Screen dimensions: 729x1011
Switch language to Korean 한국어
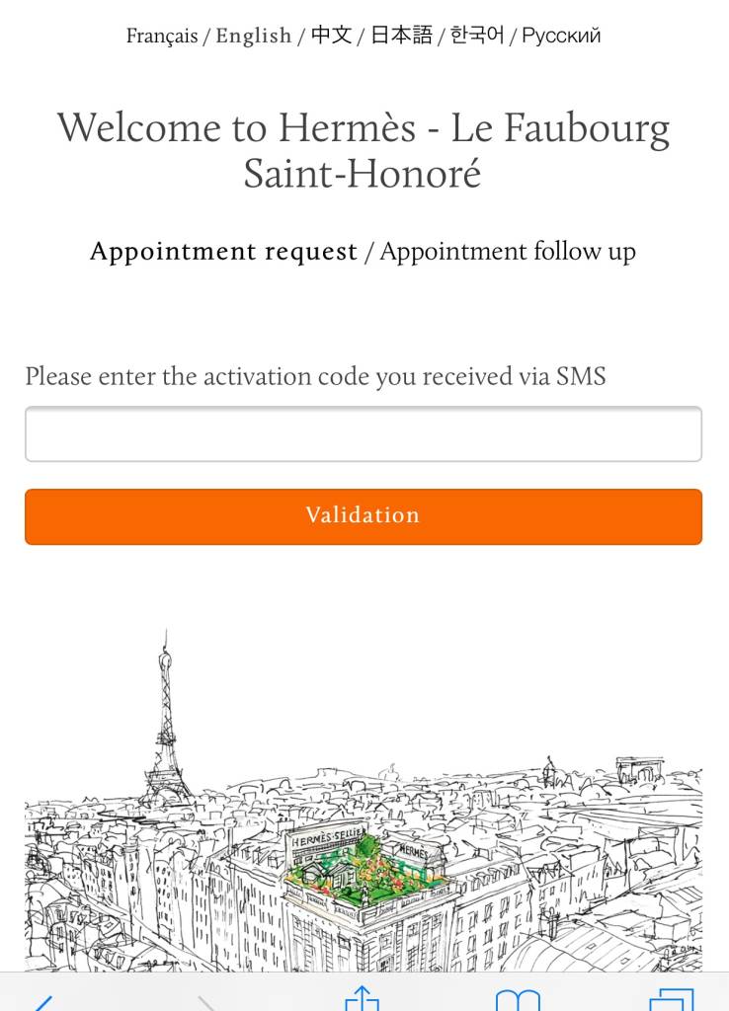[x=477, y=35]
